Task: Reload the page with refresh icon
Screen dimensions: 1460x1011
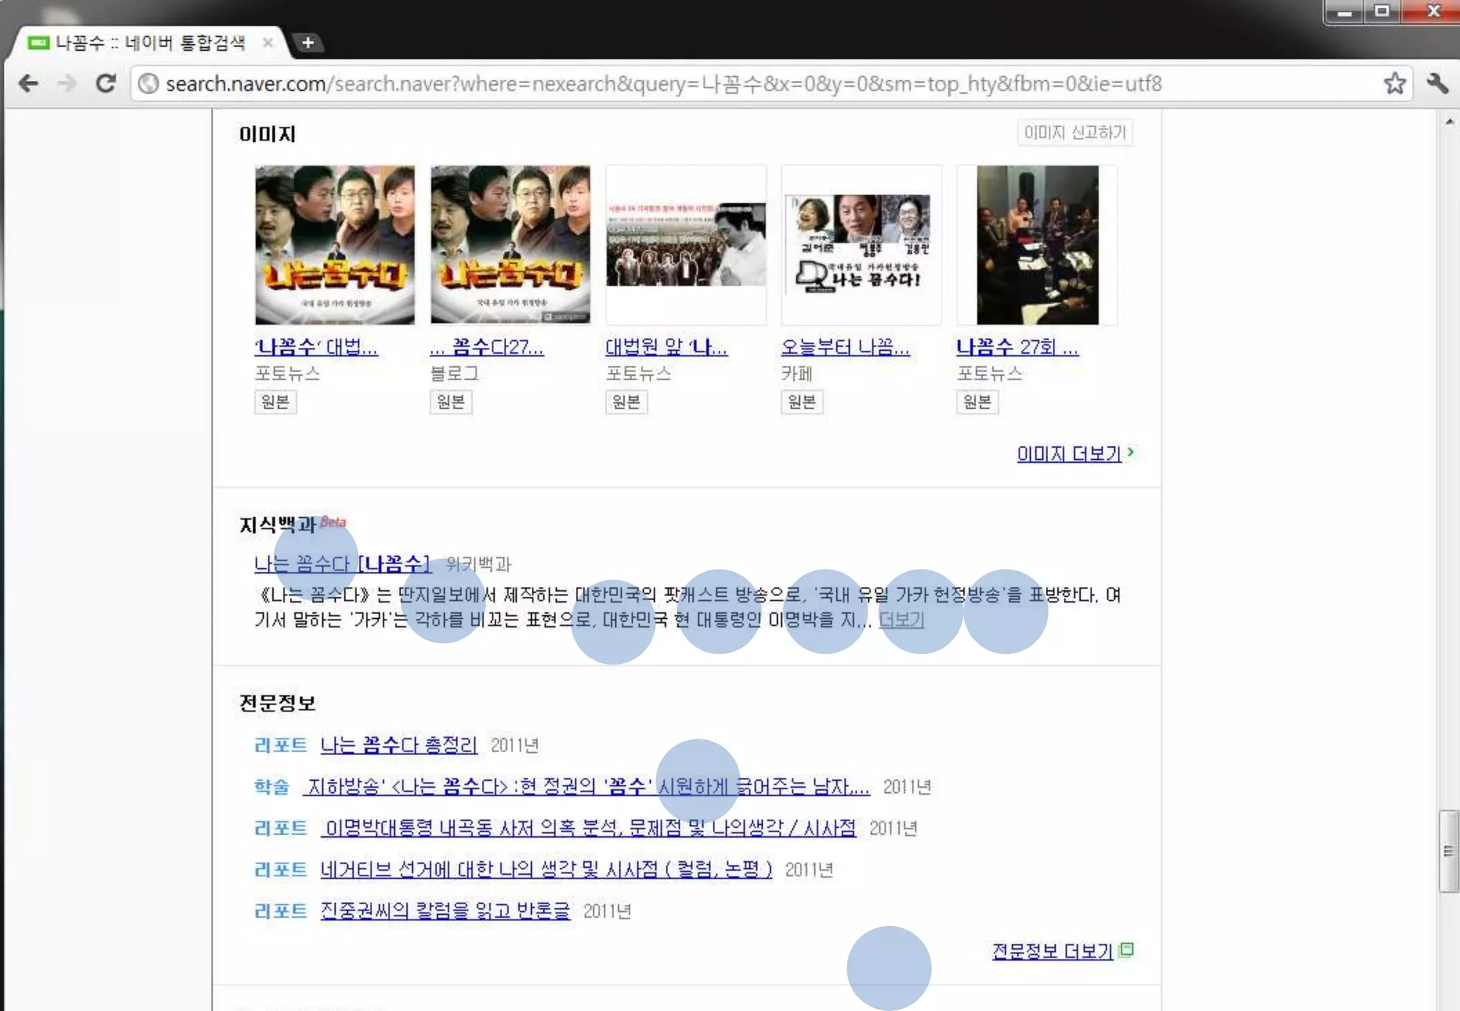Action: coord(106,83)
